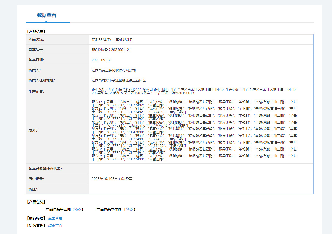The image size is (332, 234).
Task: Click the empty 备注 value cell
Action: click(x=201, y=189)
